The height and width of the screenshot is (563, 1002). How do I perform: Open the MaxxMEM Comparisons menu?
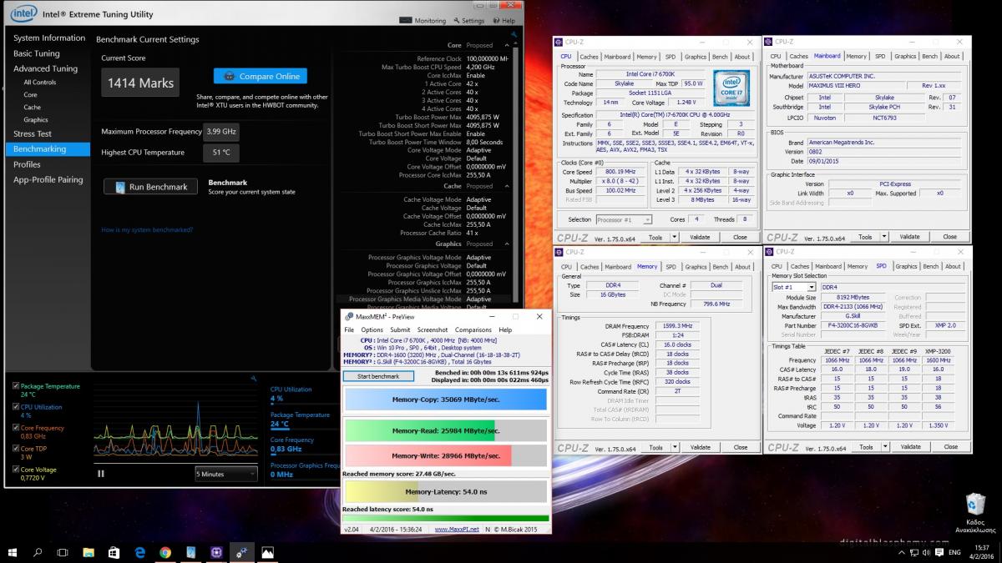click(473, 329)
